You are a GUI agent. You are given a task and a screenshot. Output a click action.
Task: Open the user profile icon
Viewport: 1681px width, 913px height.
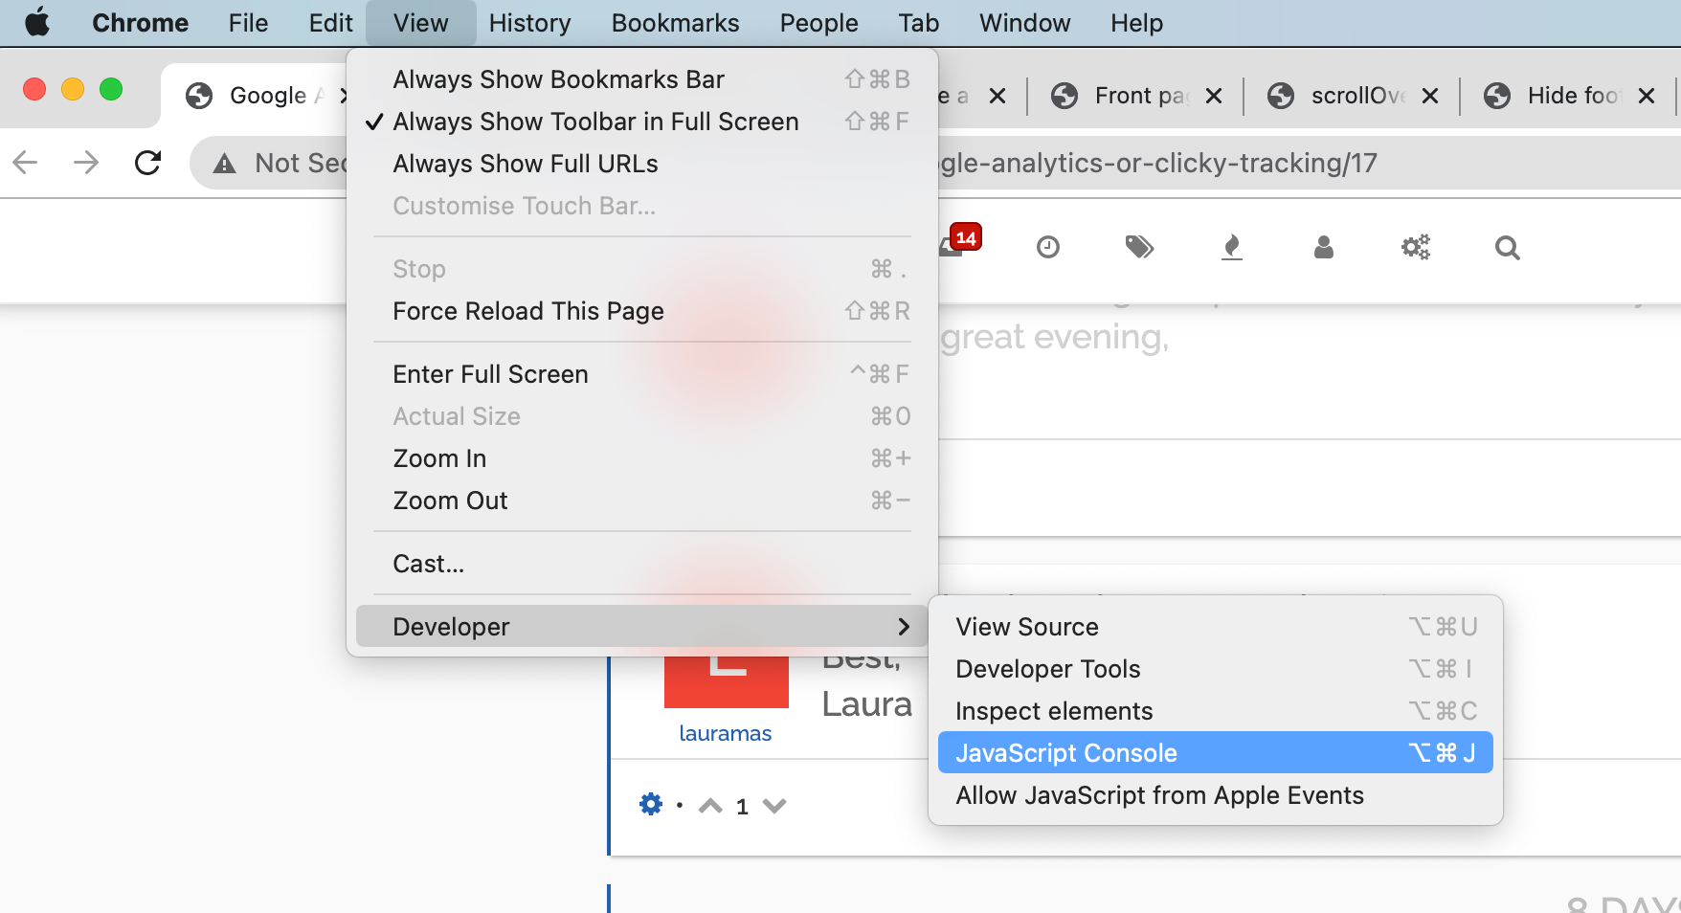[1324, 248]
